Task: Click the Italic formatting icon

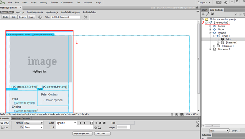Action: (x=85, y=123)
